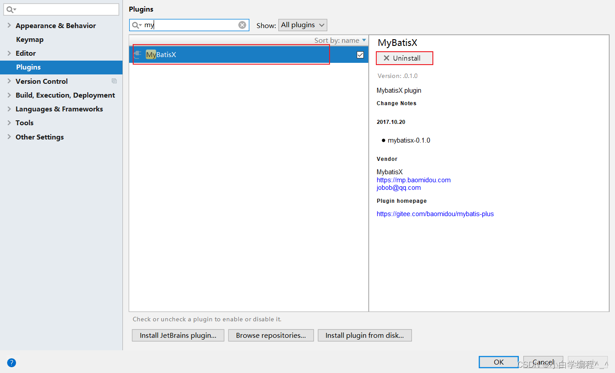
Task: Click the mybatisx-0.1.0 change note
Action: pyautogui.click(x=409, y=140)
